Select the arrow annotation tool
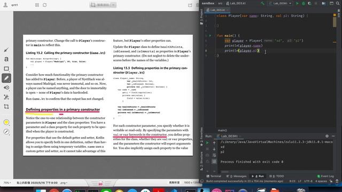Viewport: 342px width, 192px height. [6, 50]
